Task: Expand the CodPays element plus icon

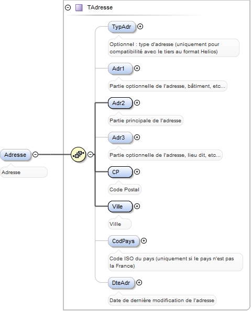Action: 144,241
